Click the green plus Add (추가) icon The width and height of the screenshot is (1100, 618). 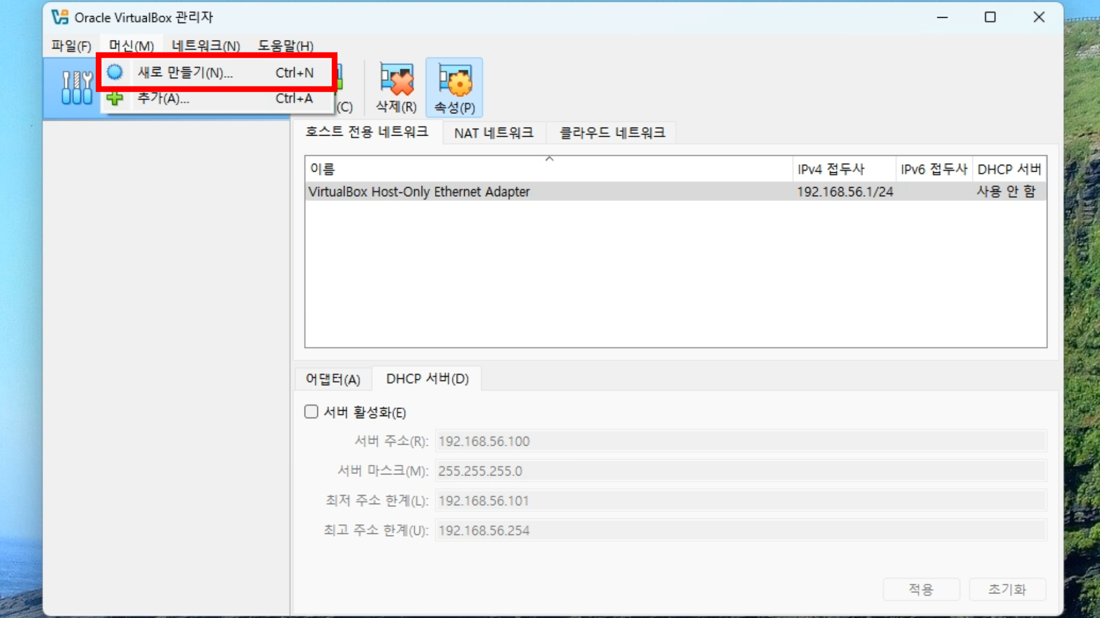coord(115,98)
